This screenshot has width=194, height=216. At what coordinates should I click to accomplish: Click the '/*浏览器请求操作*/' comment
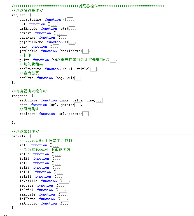[29, 91]
